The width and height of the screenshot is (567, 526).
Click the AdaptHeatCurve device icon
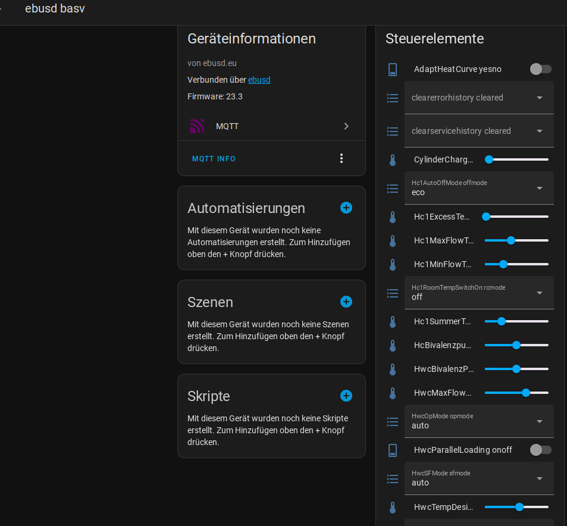pos(393,70)
